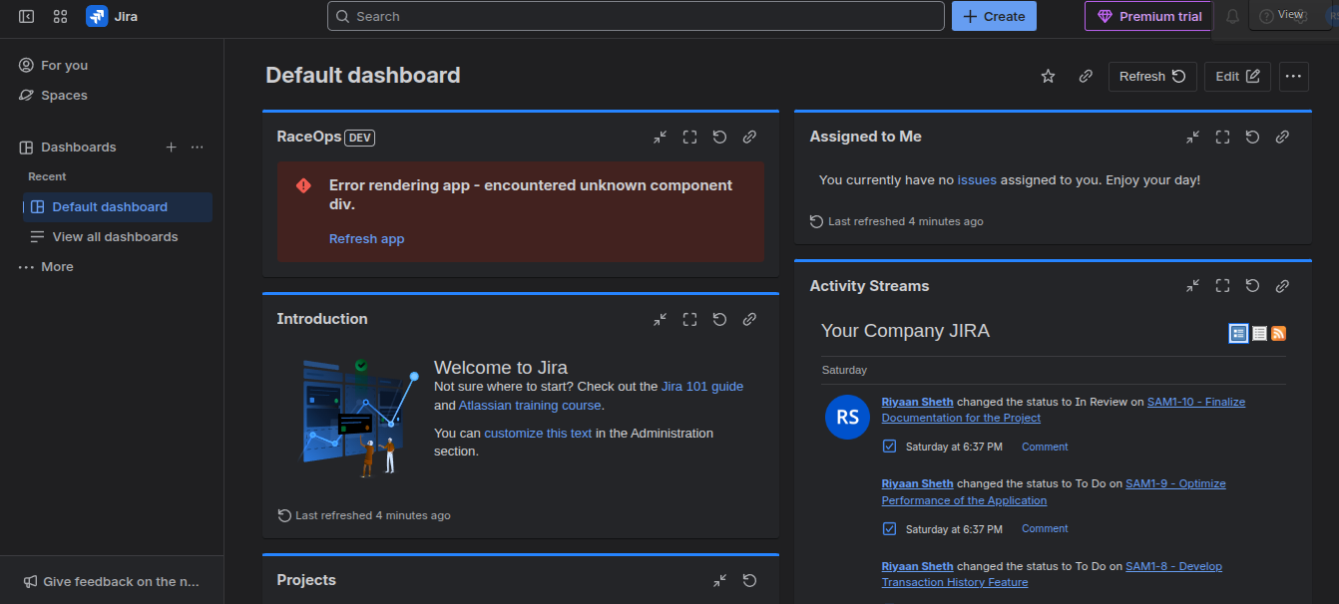Click the Jira logo
Viewport: 1339px width, 604px height.
[112, 16]
